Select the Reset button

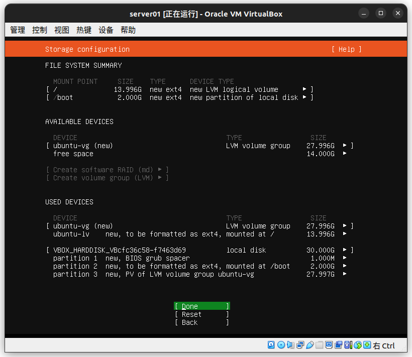(202, 314)
